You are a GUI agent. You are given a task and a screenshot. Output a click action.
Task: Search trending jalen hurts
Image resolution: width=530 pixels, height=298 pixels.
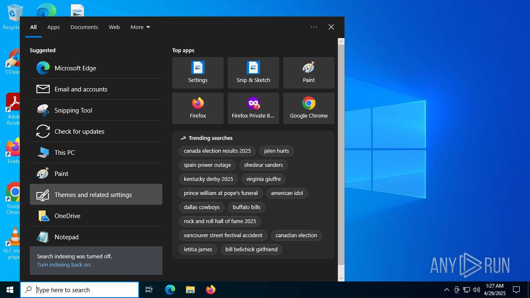tap(277, 151)
